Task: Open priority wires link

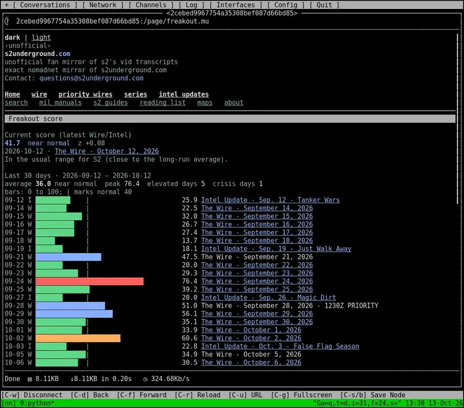Action: click(x=85, y=94)
